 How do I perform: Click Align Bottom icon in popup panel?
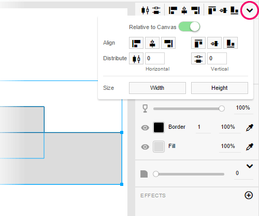click(231, 43)
